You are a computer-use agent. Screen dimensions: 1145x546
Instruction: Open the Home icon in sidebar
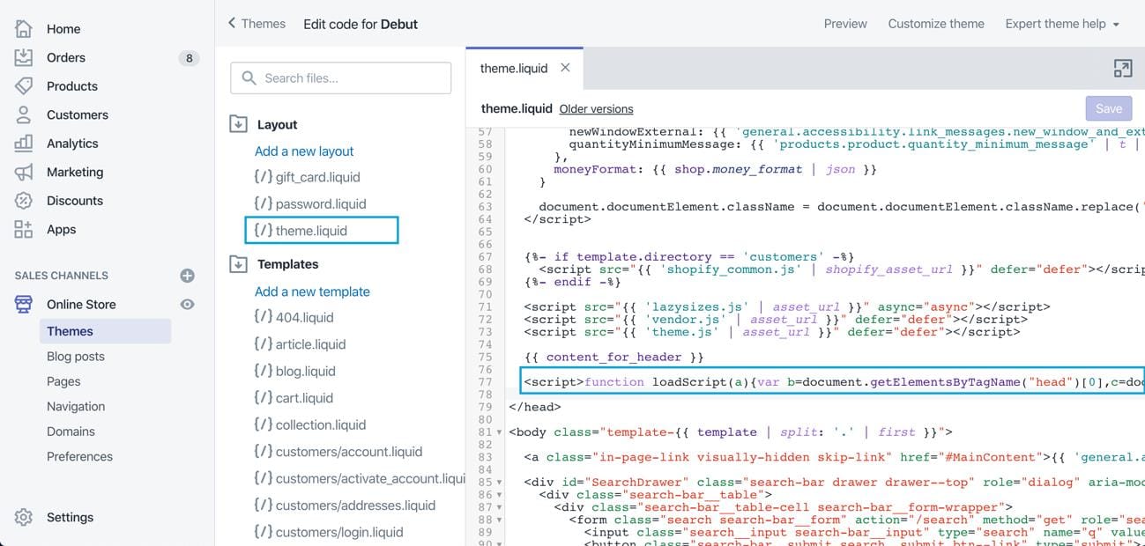point(24,29)
